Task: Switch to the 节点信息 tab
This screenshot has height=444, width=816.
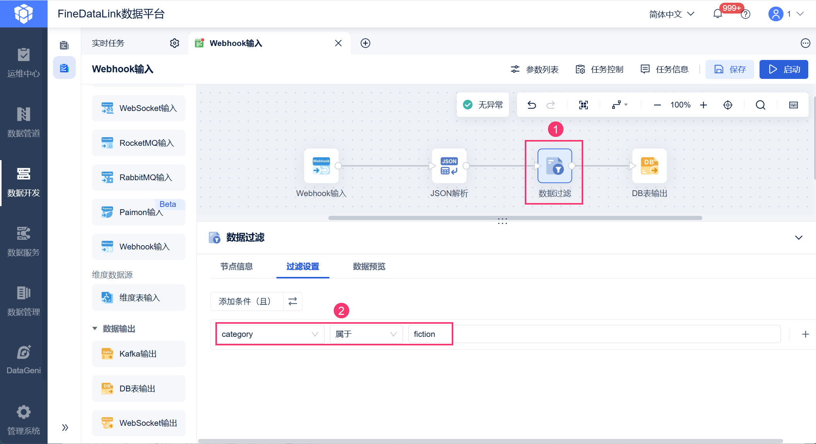Action: [236, 266]
